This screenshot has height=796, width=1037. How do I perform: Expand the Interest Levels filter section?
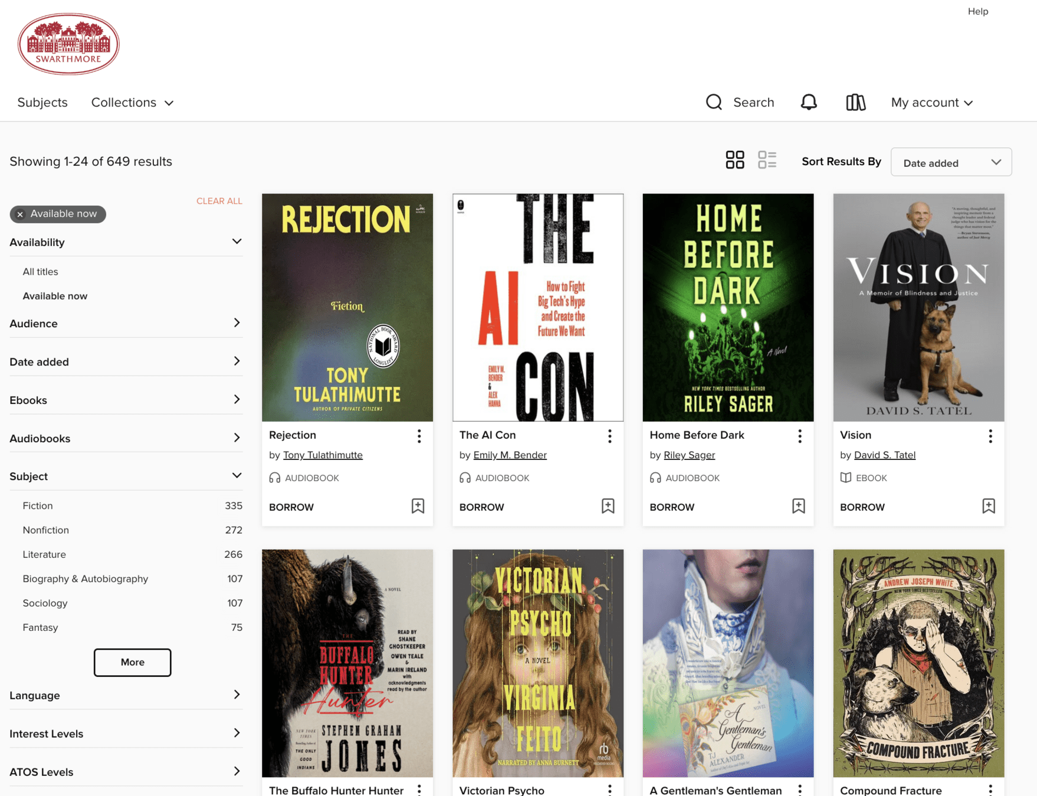[126, 733]
